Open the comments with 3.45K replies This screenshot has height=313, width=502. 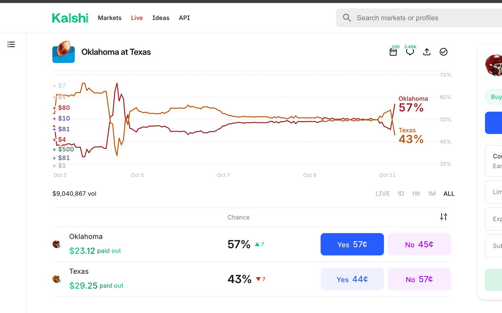coord(410,52)
